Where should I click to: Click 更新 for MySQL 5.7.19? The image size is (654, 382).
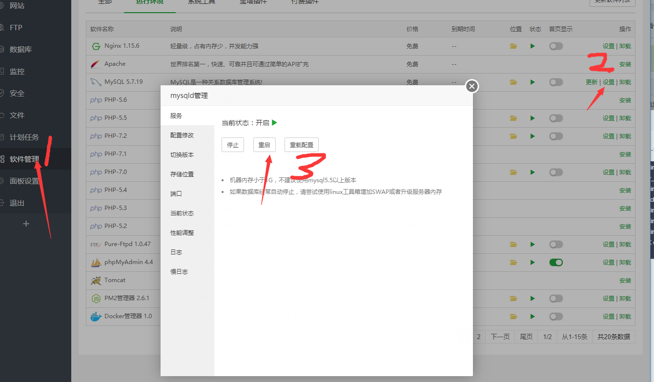pyautogui.click(x=592, y=82)
